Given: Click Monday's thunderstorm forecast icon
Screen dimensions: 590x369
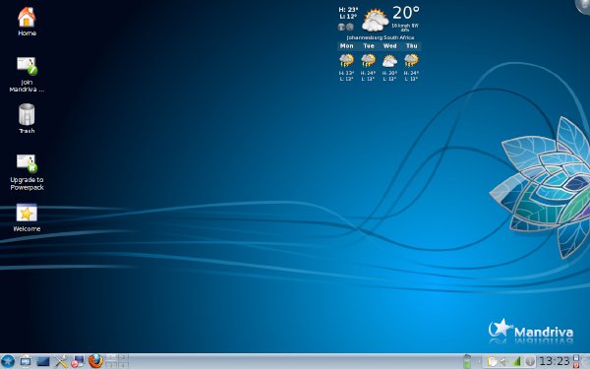Looking at the screenshot, I should [x=346, y=60].
